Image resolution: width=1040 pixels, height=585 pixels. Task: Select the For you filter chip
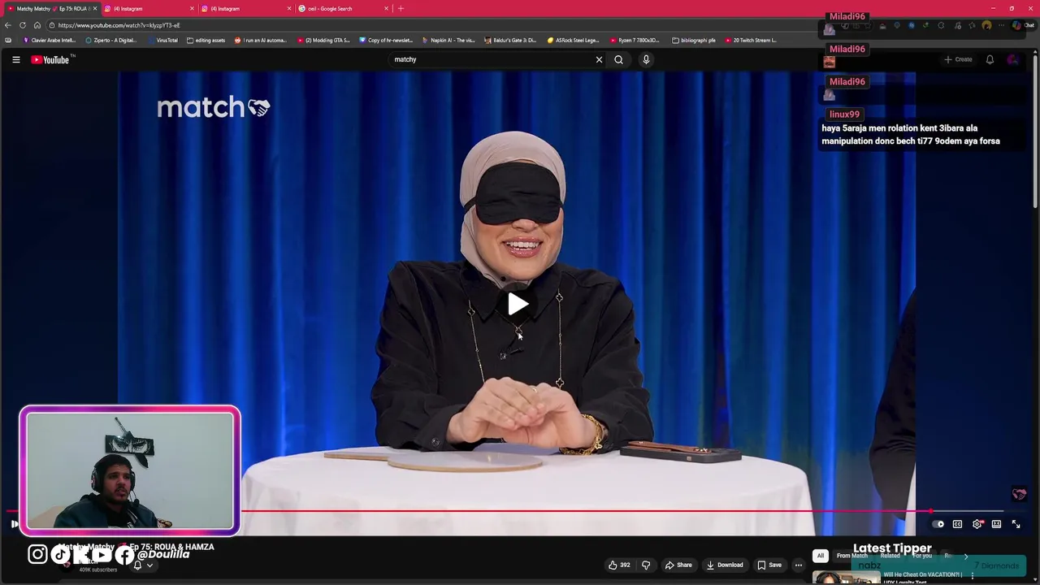922,556
